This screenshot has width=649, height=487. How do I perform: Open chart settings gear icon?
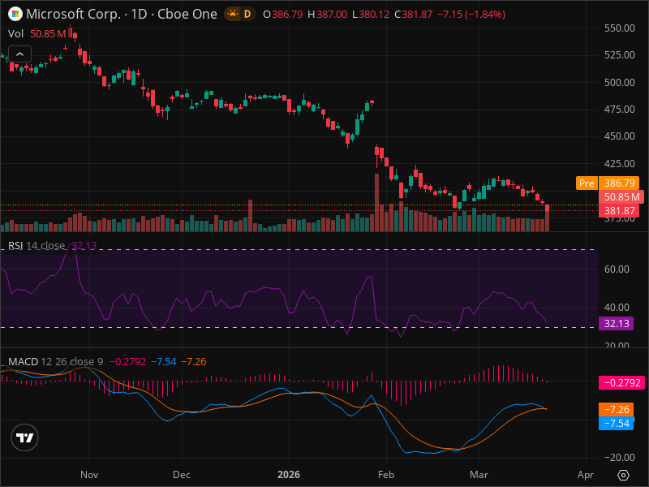point(623,475)
